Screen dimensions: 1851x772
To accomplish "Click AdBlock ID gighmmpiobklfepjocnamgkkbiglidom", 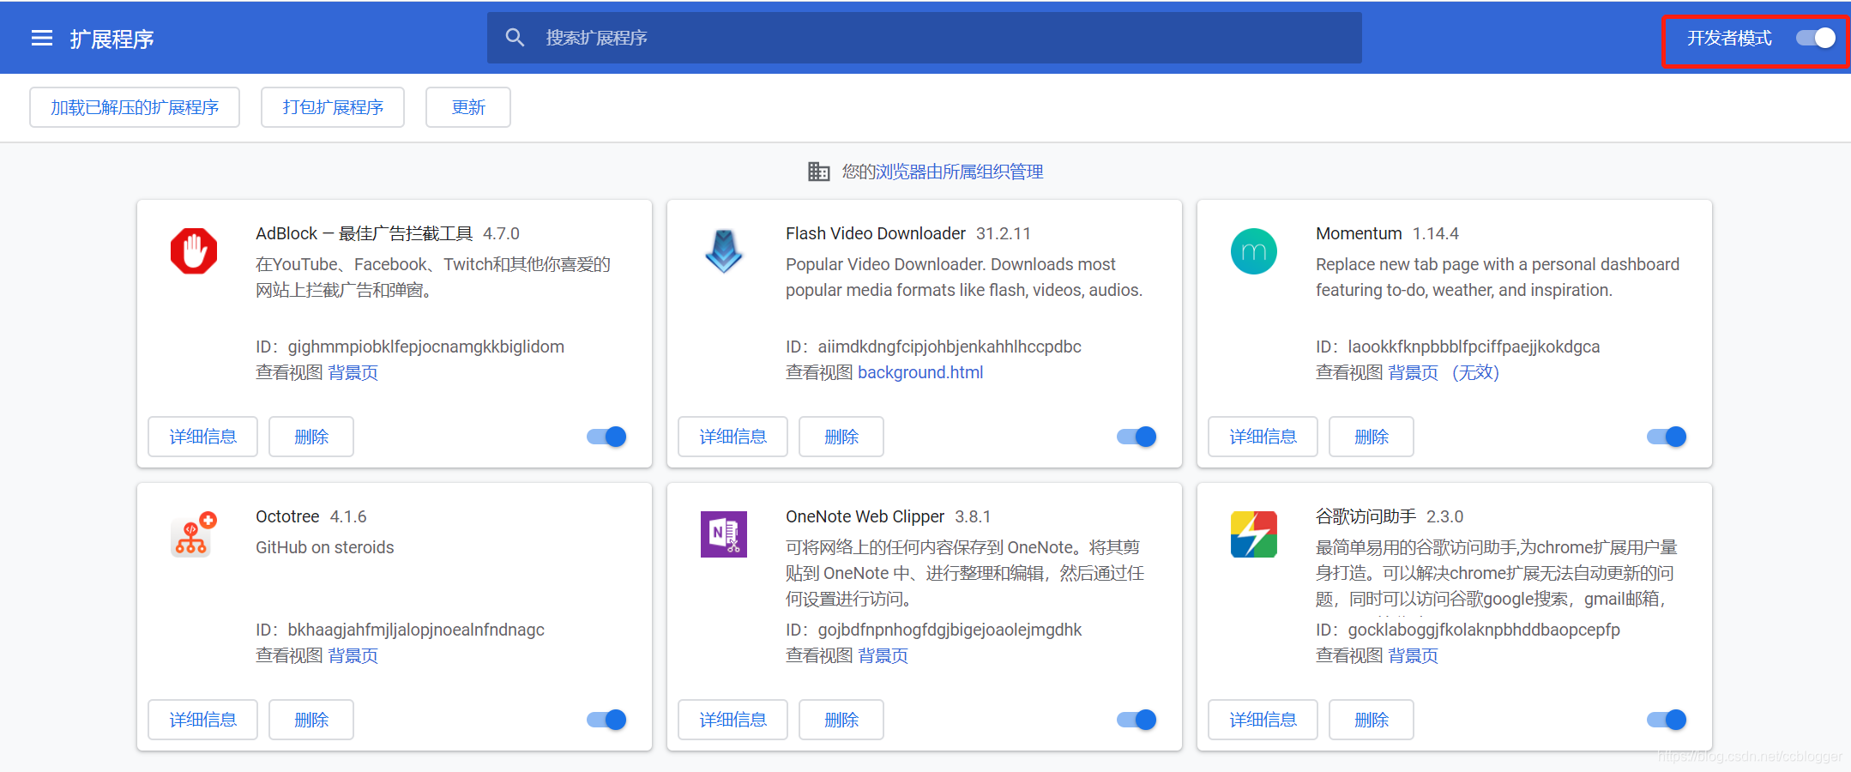I will pos(410,347).
